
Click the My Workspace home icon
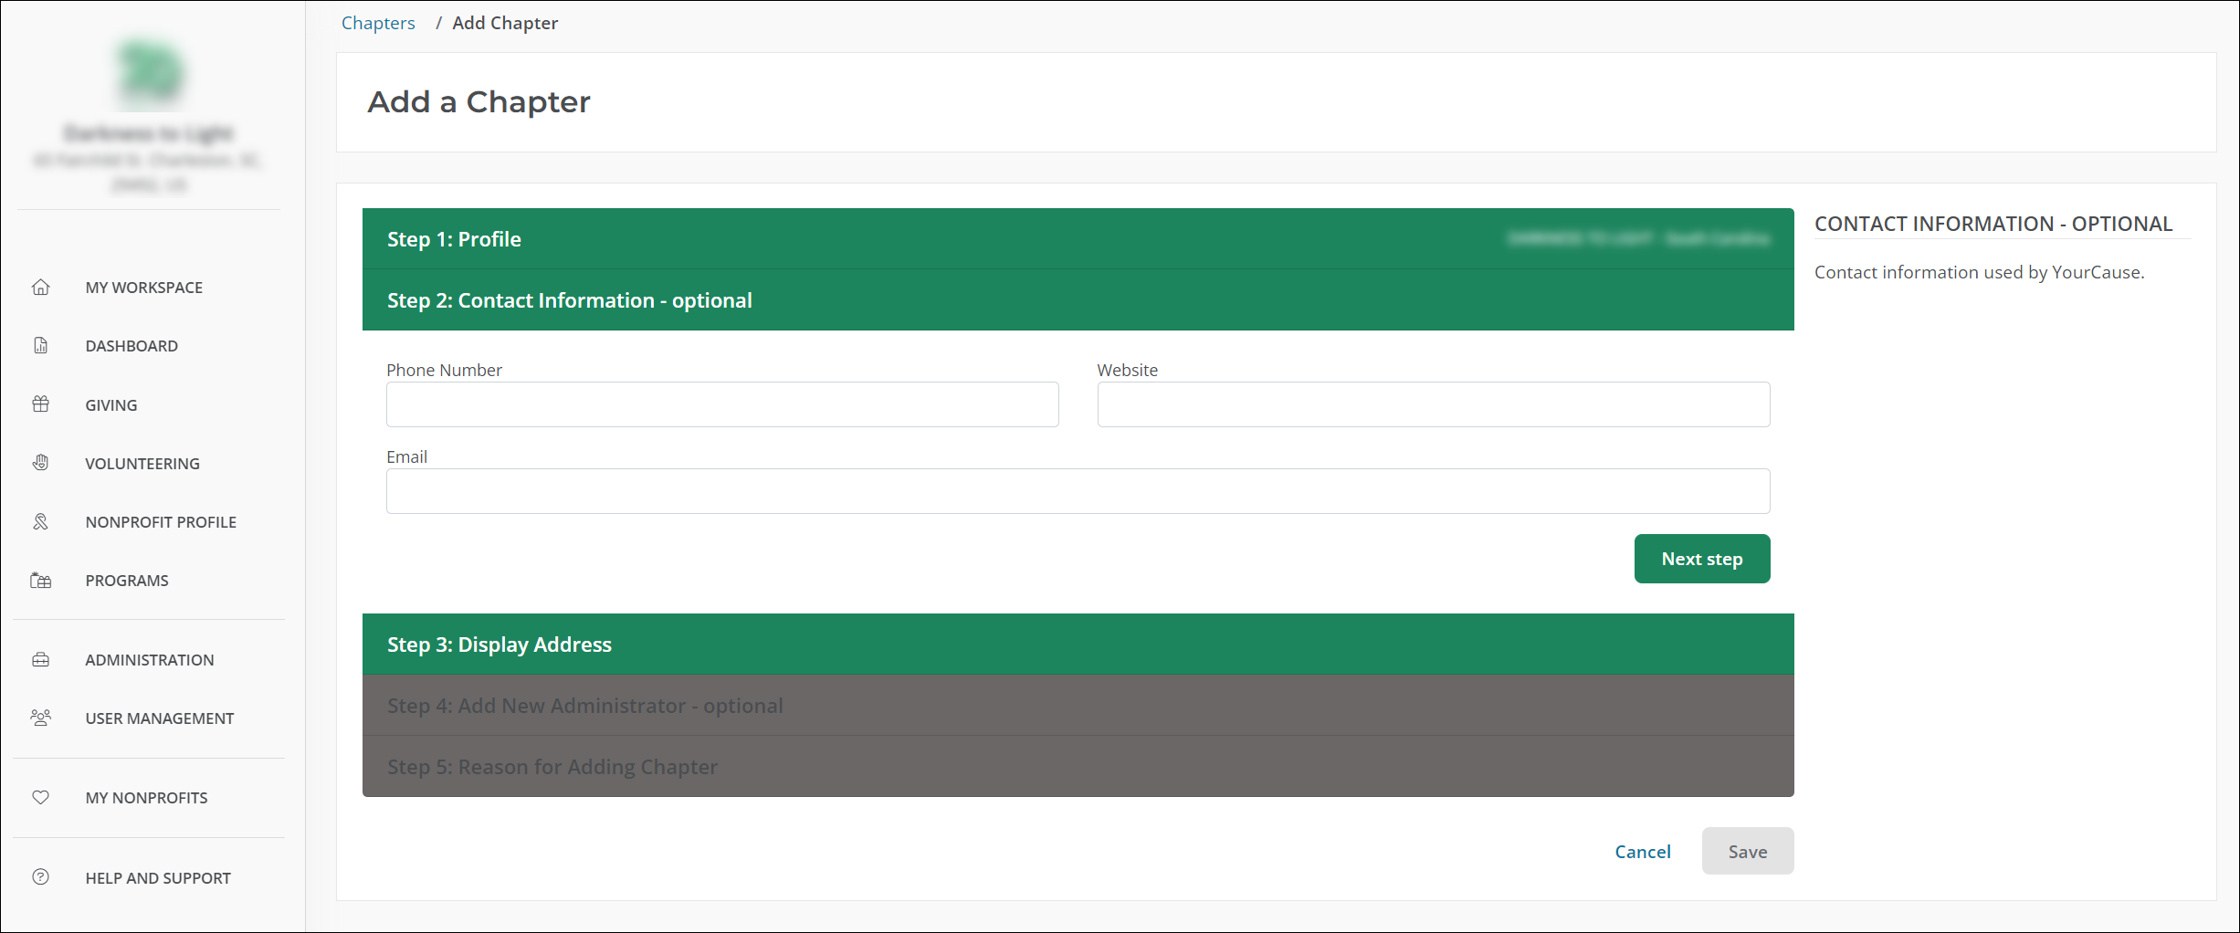click(x=41, y=288)
